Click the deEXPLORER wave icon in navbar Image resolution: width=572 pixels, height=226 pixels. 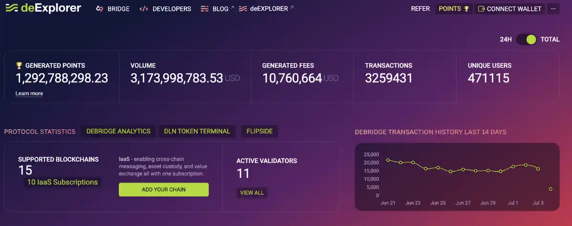[243, 9]
